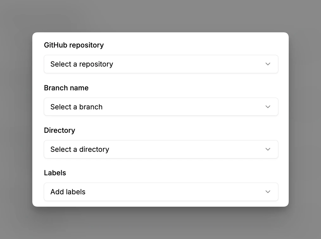Click the GitHub repository label
The image size is (321, 239).
tap(74, 45)
